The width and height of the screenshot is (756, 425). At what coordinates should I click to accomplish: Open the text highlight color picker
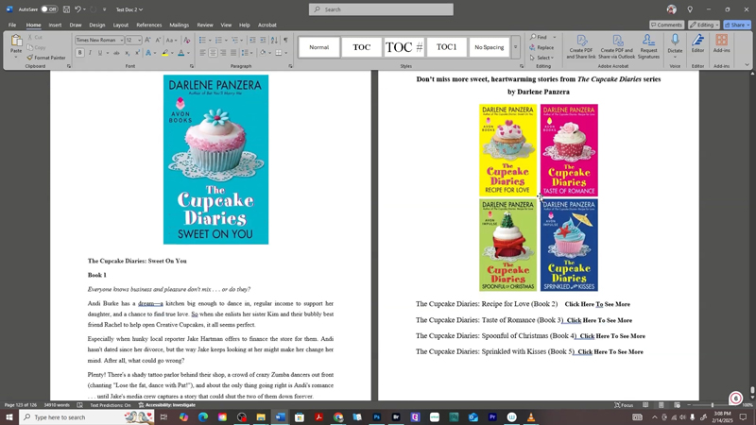173,53
